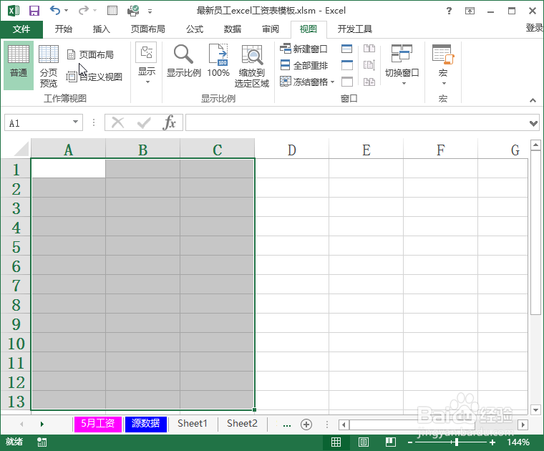Set zoom to 100% button
This screenshot has height=451, width=544.
(x=218, y=61)
